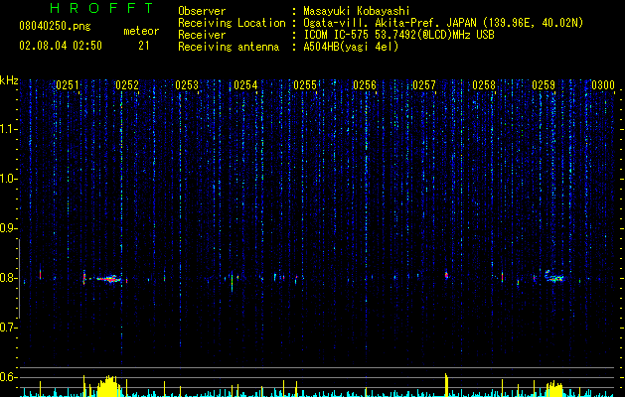Click the 0258 time marker

coord(484,85)
